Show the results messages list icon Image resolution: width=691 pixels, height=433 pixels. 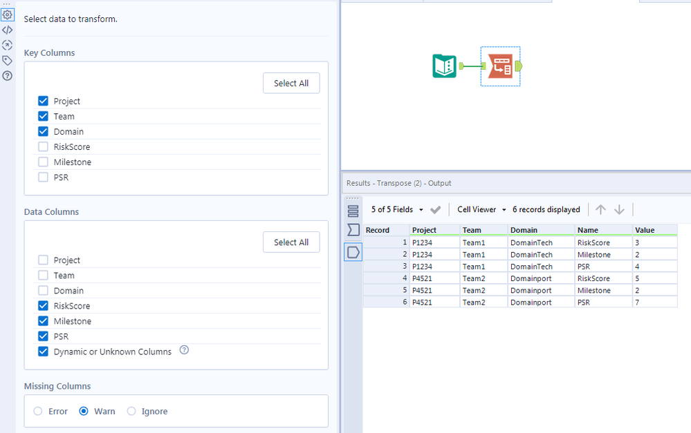point(353,211)
